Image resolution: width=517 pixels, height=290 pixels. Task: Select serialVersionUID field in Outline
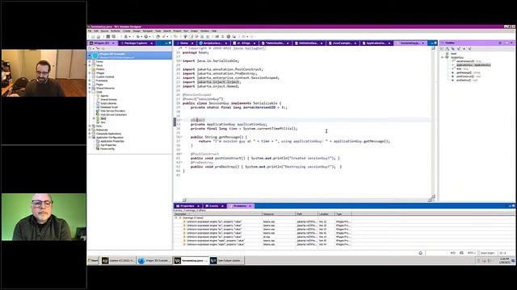click(x=468, y=61)
